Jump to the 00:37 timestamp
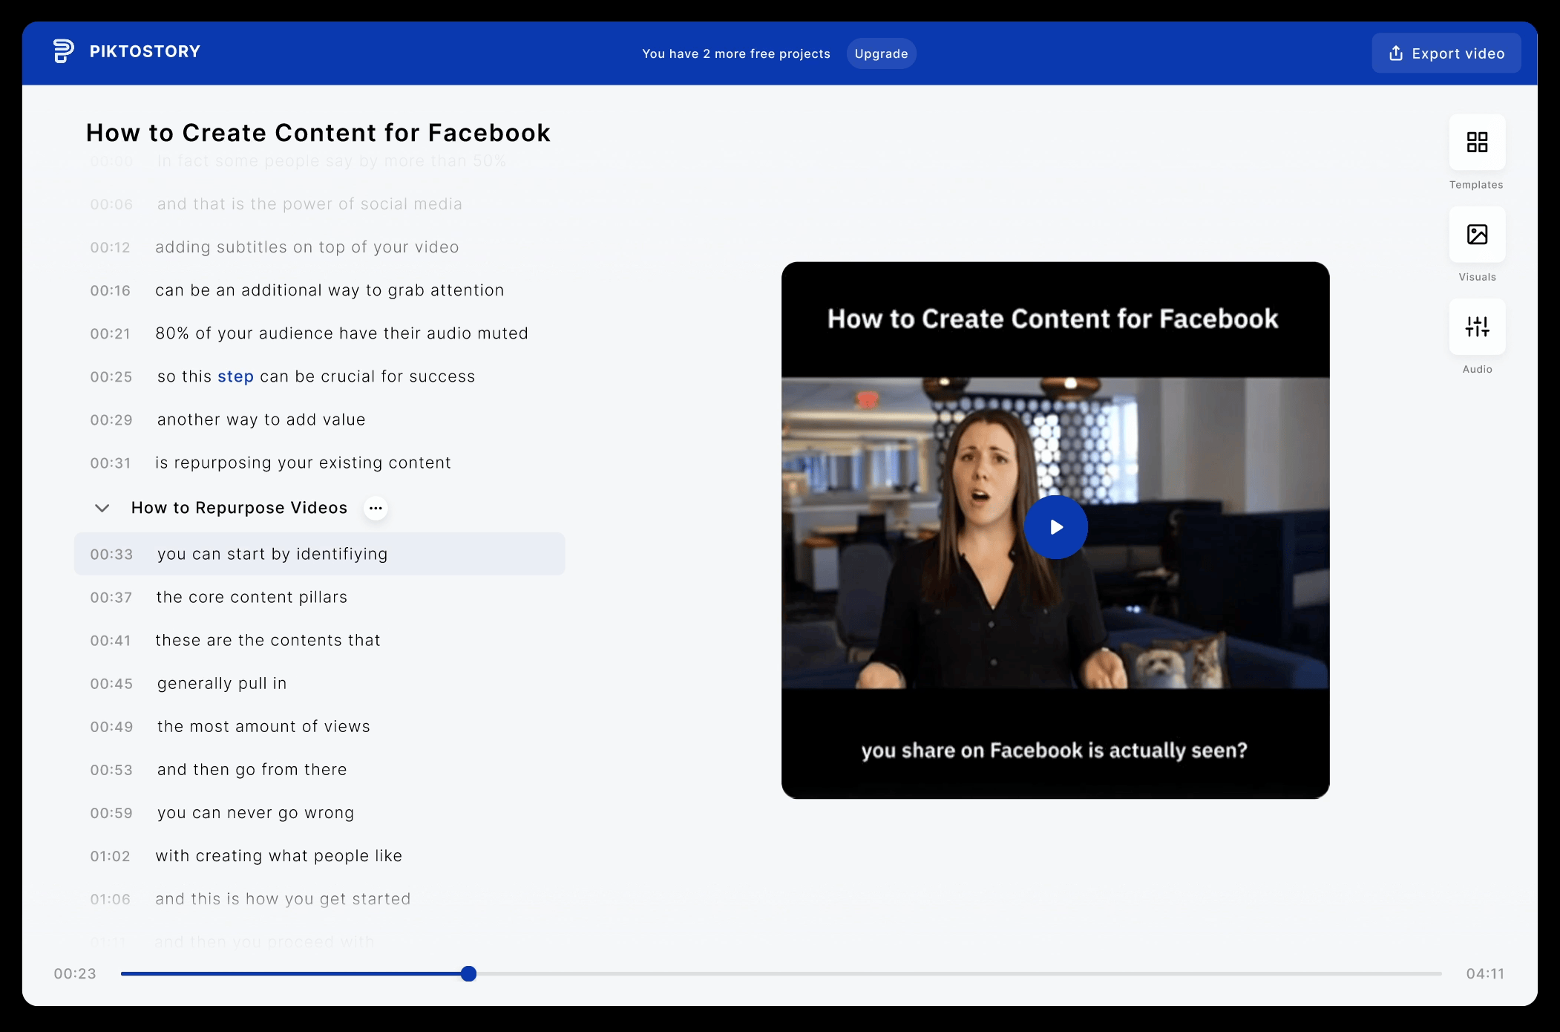 111,598
